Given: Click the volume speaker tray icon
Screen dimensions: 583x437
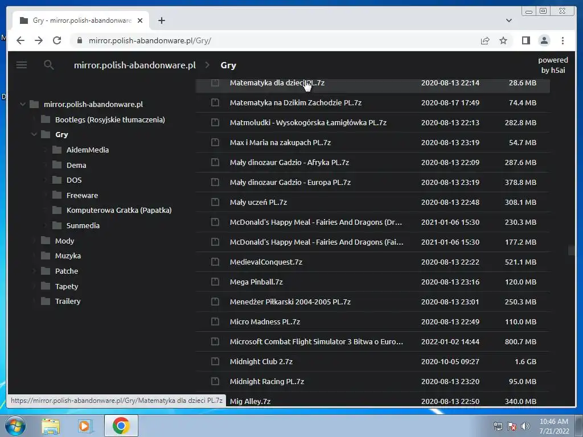Looking at the screenshot, I should pyautogui.click(x=525, y=426).
